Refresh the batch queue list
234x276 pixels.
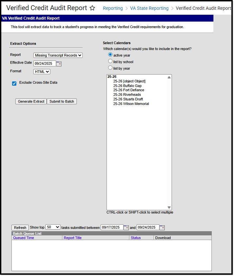click(x=20, y=227)
